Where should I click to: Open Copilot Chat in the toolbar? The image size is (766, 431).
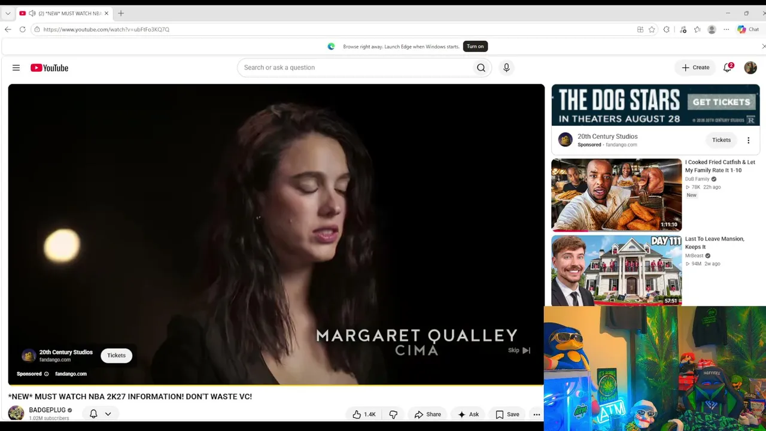click(749, 29)
